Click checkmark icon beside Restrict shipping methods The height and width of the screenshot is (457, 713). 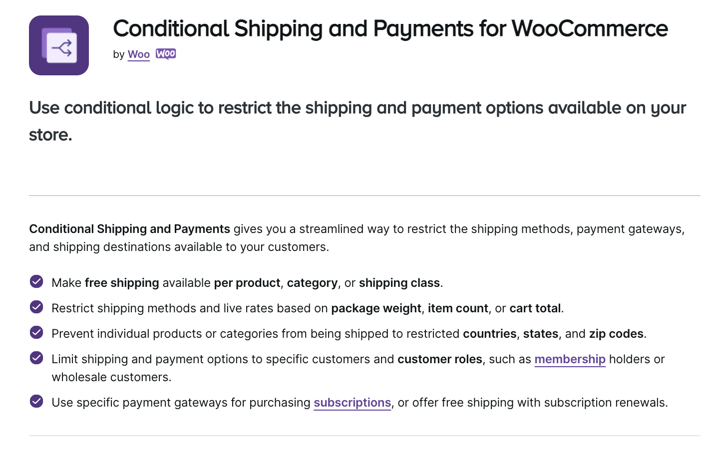[36, 307]
